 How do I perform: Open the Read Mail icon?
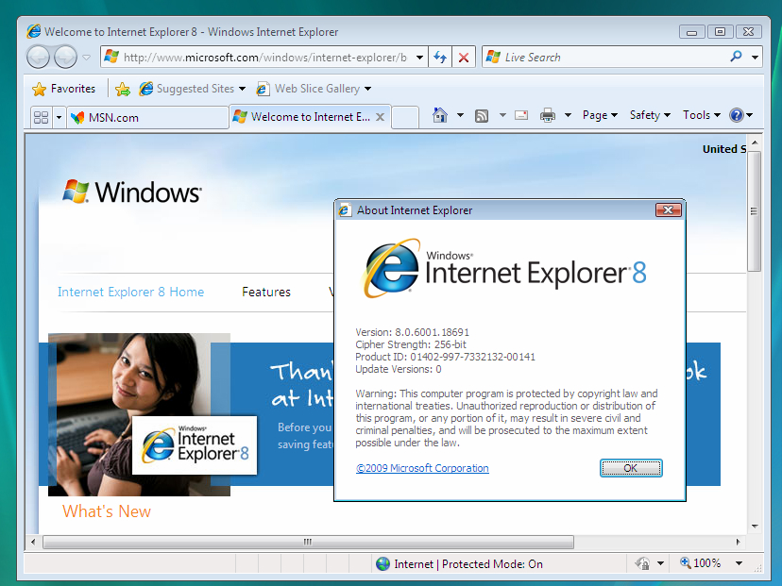point(521,114)
